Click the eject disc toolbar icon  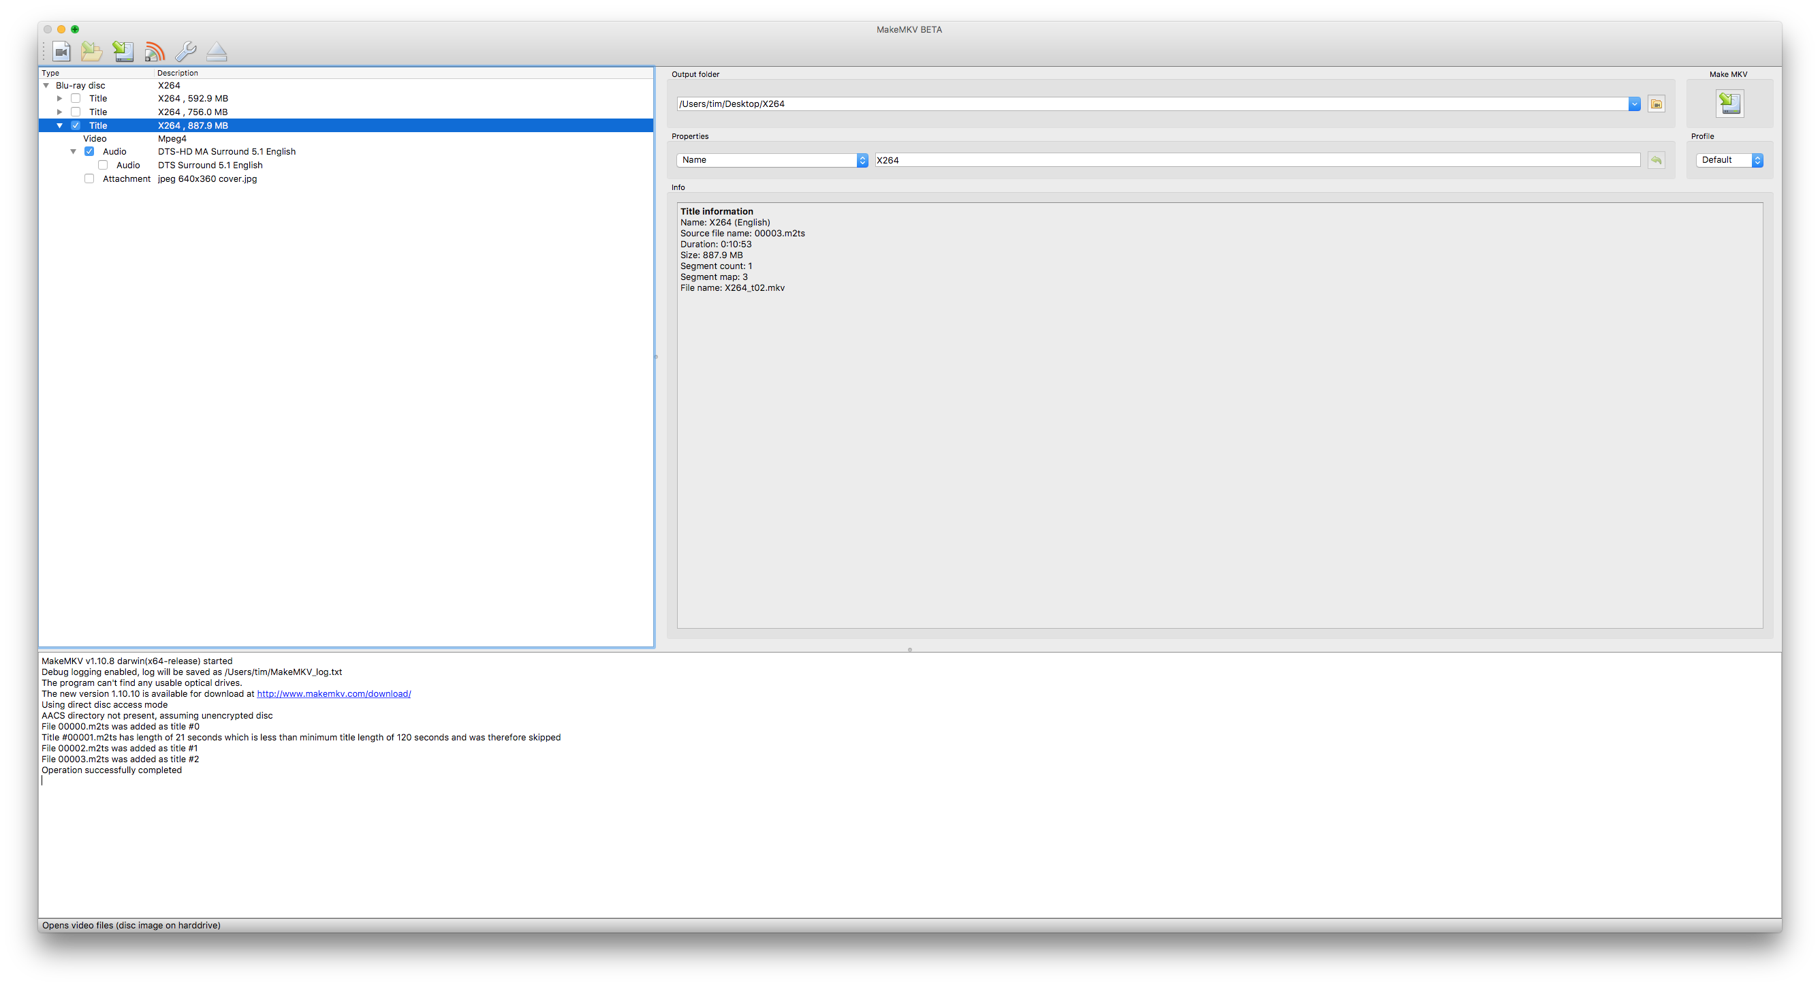[x=217, y=52]
